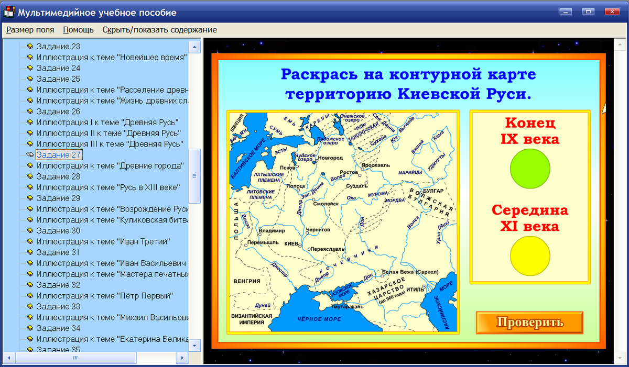Click the icon next to Задание 35
The image size is (629, 367).
(30, 350)
